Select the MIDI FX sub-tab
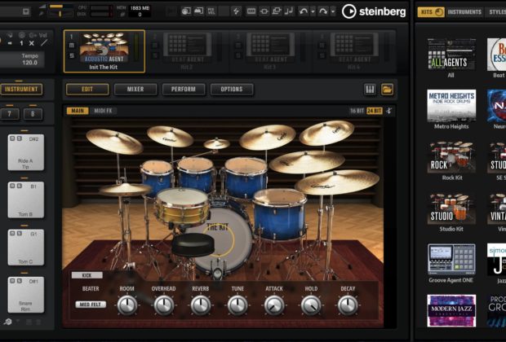506x342 pixels. pyautogui.click(x=104, y=111)
